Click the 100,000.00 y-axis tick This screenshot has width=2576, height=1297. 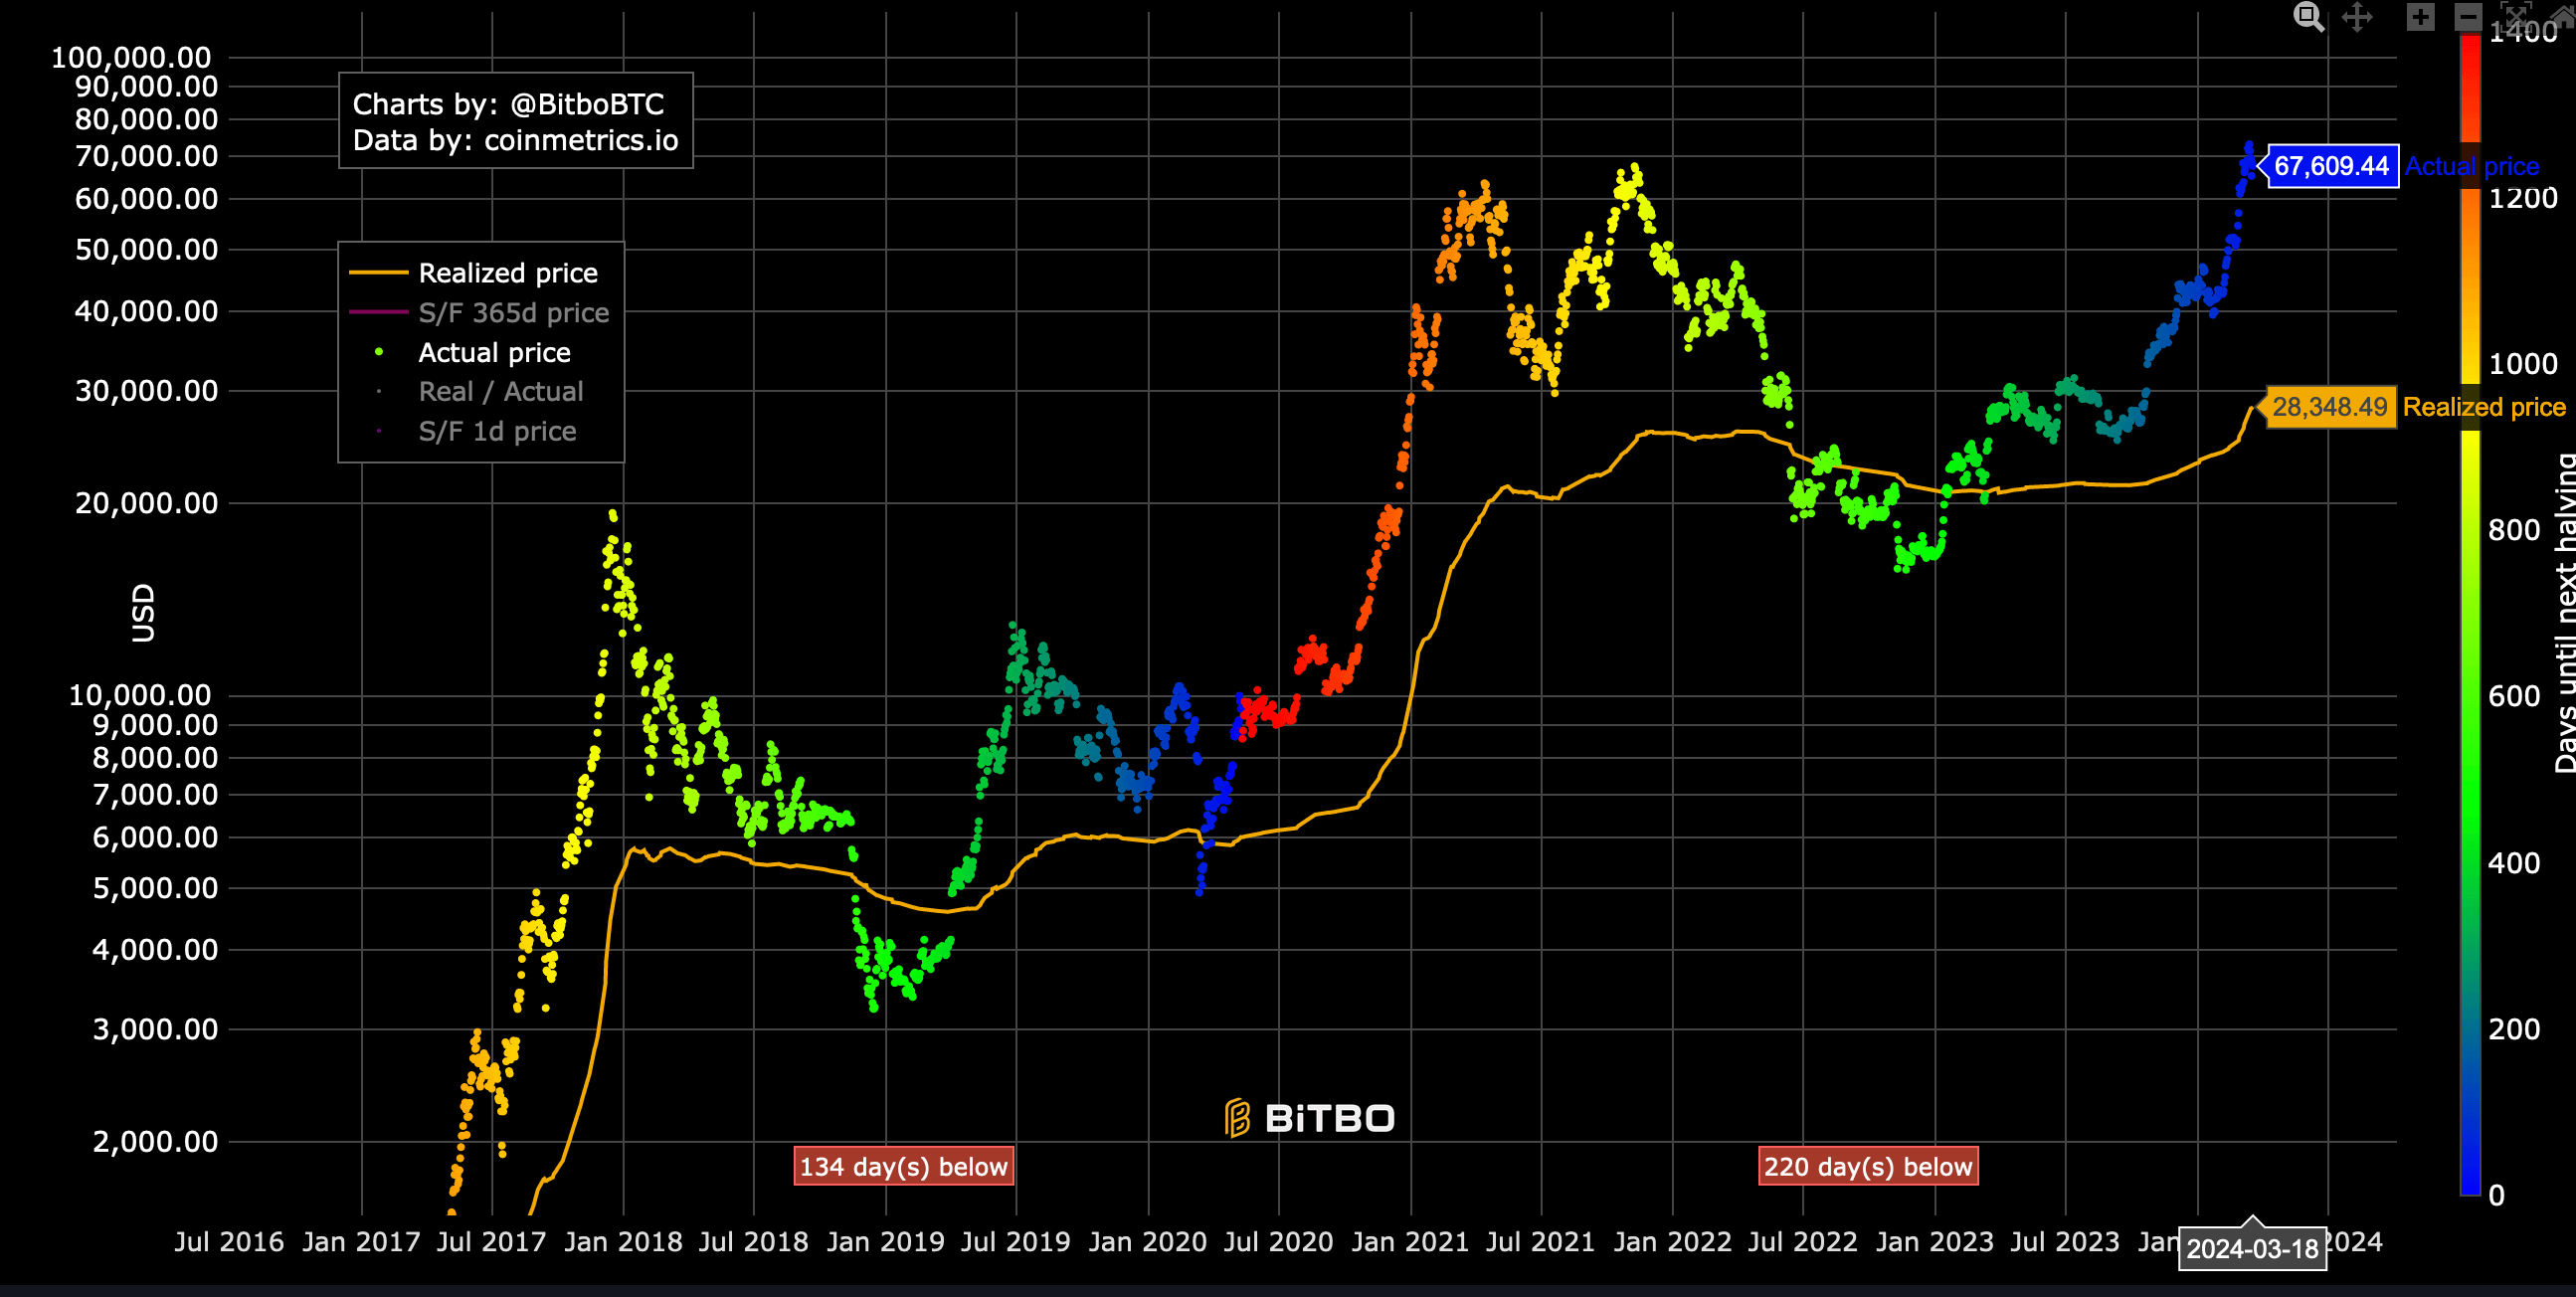[x=131, y=57]
